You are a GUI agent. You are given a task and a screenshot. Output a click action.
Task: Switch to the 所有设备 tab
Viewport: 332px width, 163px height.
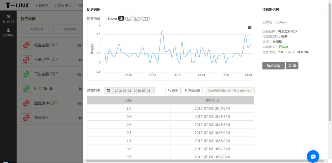click(x=37, y=29)
